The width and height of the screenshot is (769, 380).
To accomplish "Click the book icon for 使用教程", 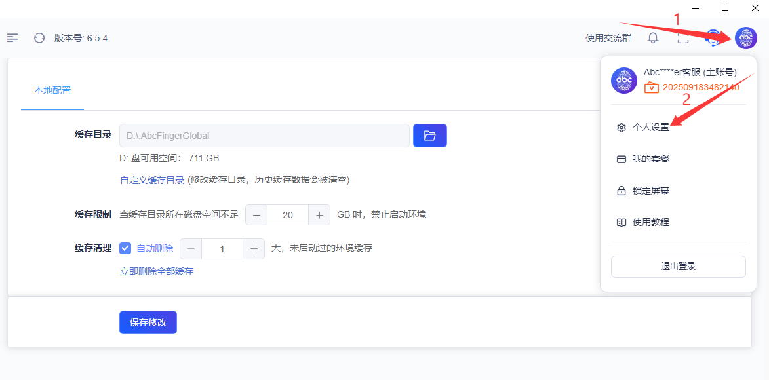I will point(621,222).
